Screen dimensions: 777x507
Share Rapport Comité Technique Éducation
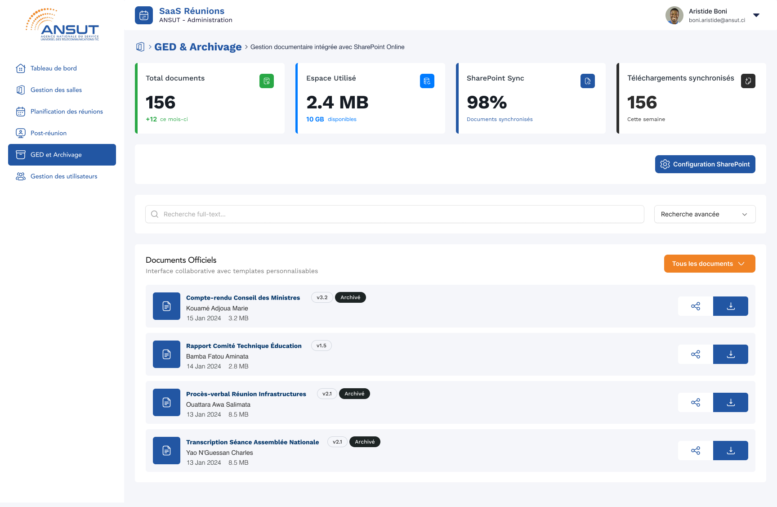(x=696, y=354)
